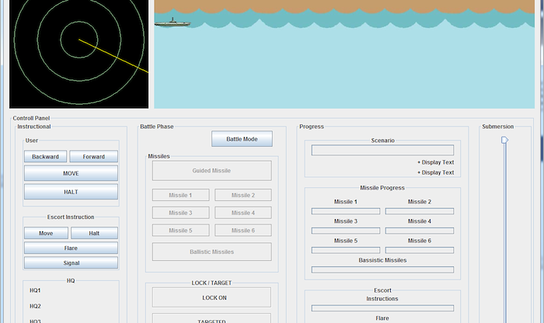Select the Missile 3 button

[181, 213]
